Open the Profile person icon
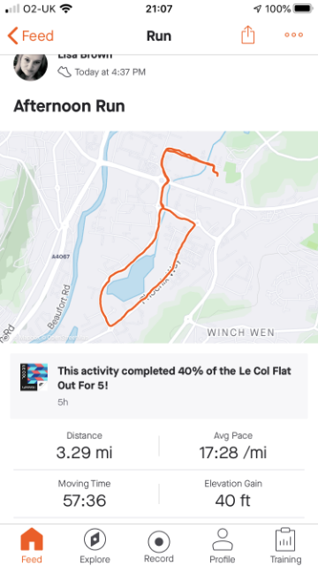 [222, 539]
